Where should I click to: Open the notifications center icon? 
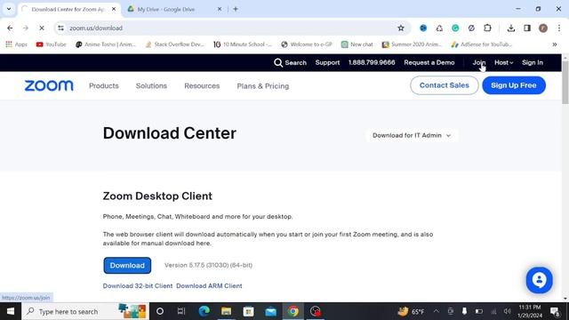tap(555, 311)
